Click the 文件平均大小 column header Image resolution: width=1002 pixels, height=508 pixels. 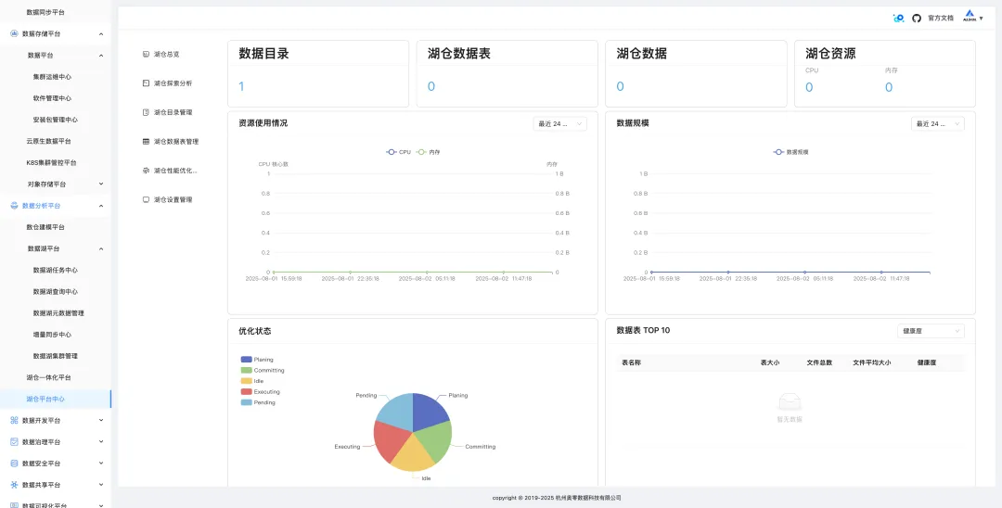[871, 362]
